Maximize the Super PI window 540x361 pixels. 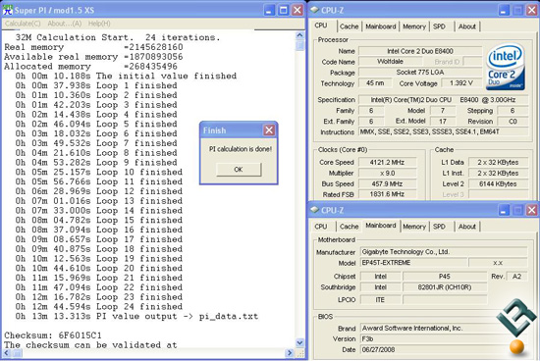(x=283, y=11)
